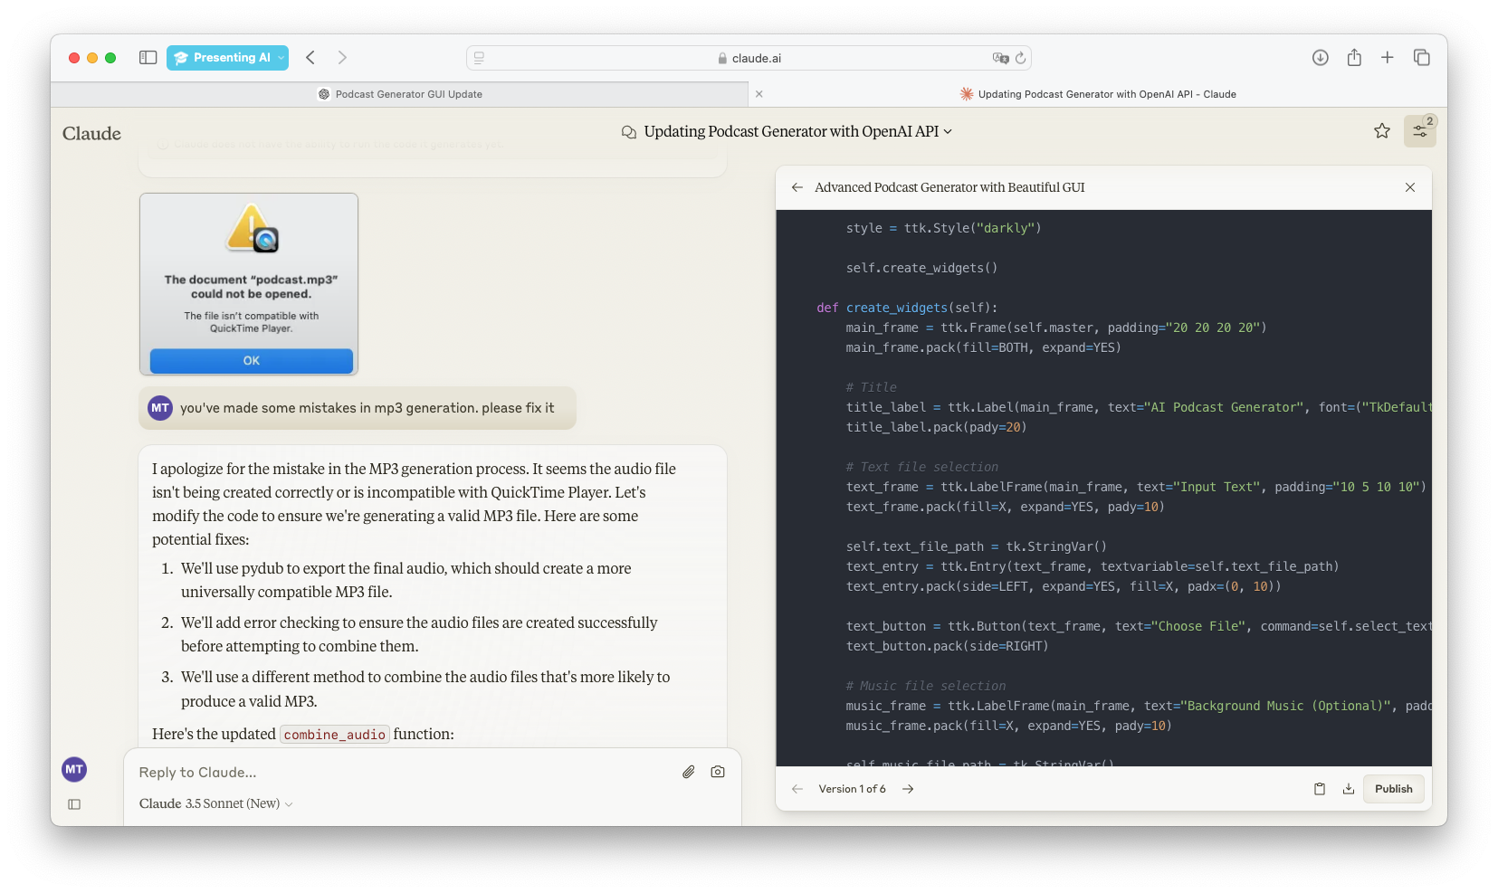Click the Reply to Claude input field

point(398,773)
